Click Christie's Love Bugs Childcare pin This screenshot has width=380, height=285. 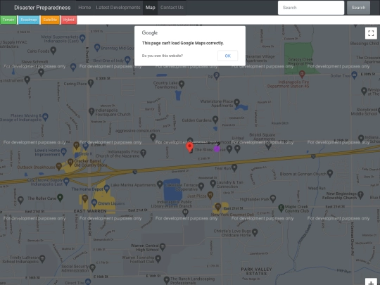[x=255, y=232]
